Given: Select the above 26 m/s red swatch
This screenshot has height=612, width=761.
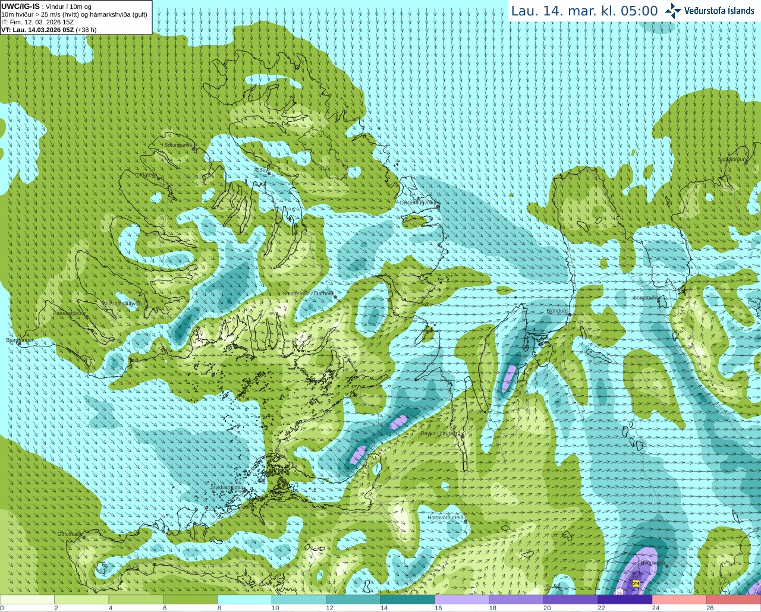Looking at the screenshot, I should click(x=734, y=599).
